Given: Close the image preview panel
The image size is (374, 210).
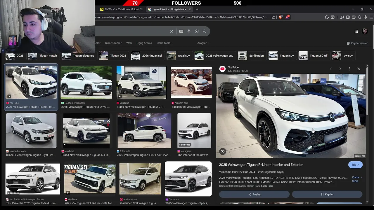Looking at the screenshot, I should point(359,69).
